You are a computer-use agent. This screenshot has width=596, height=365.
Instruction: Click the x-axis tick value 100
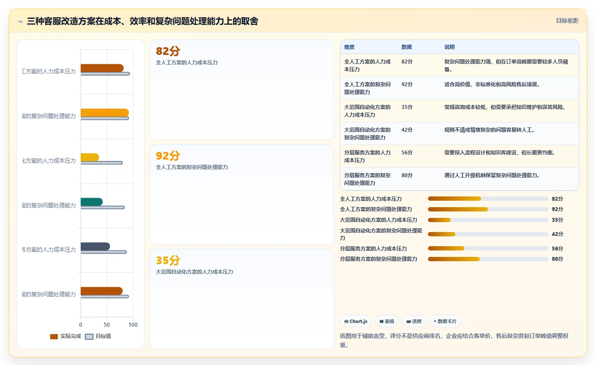[133, 325]
